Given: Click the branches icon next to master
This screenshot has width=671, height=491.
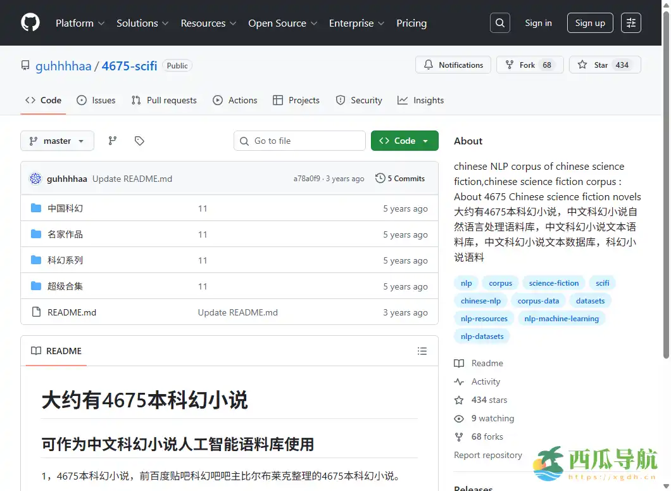Looking at the screenshot, I should click(x=112, y=141).
